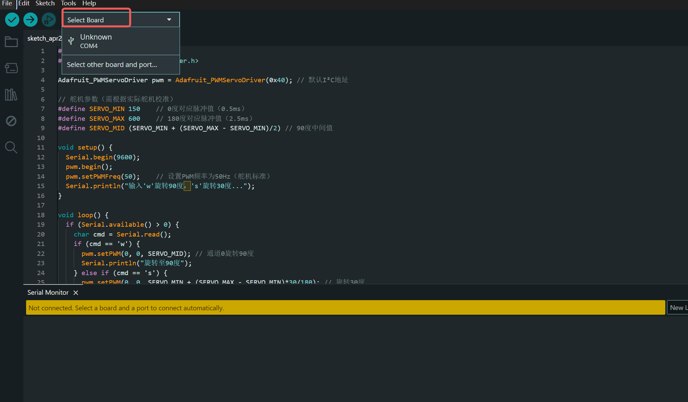Open the Search magnifier sidebar icon
This screenshot has width=688, height=402.
tap(11, 147)
